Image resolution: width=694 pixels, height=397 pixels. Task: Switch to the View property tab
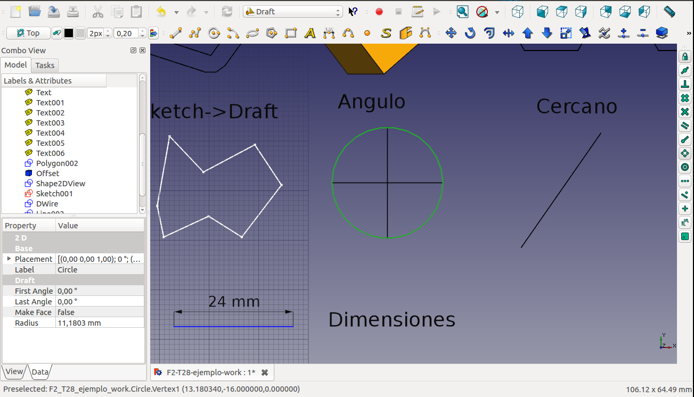pos(14,372)
